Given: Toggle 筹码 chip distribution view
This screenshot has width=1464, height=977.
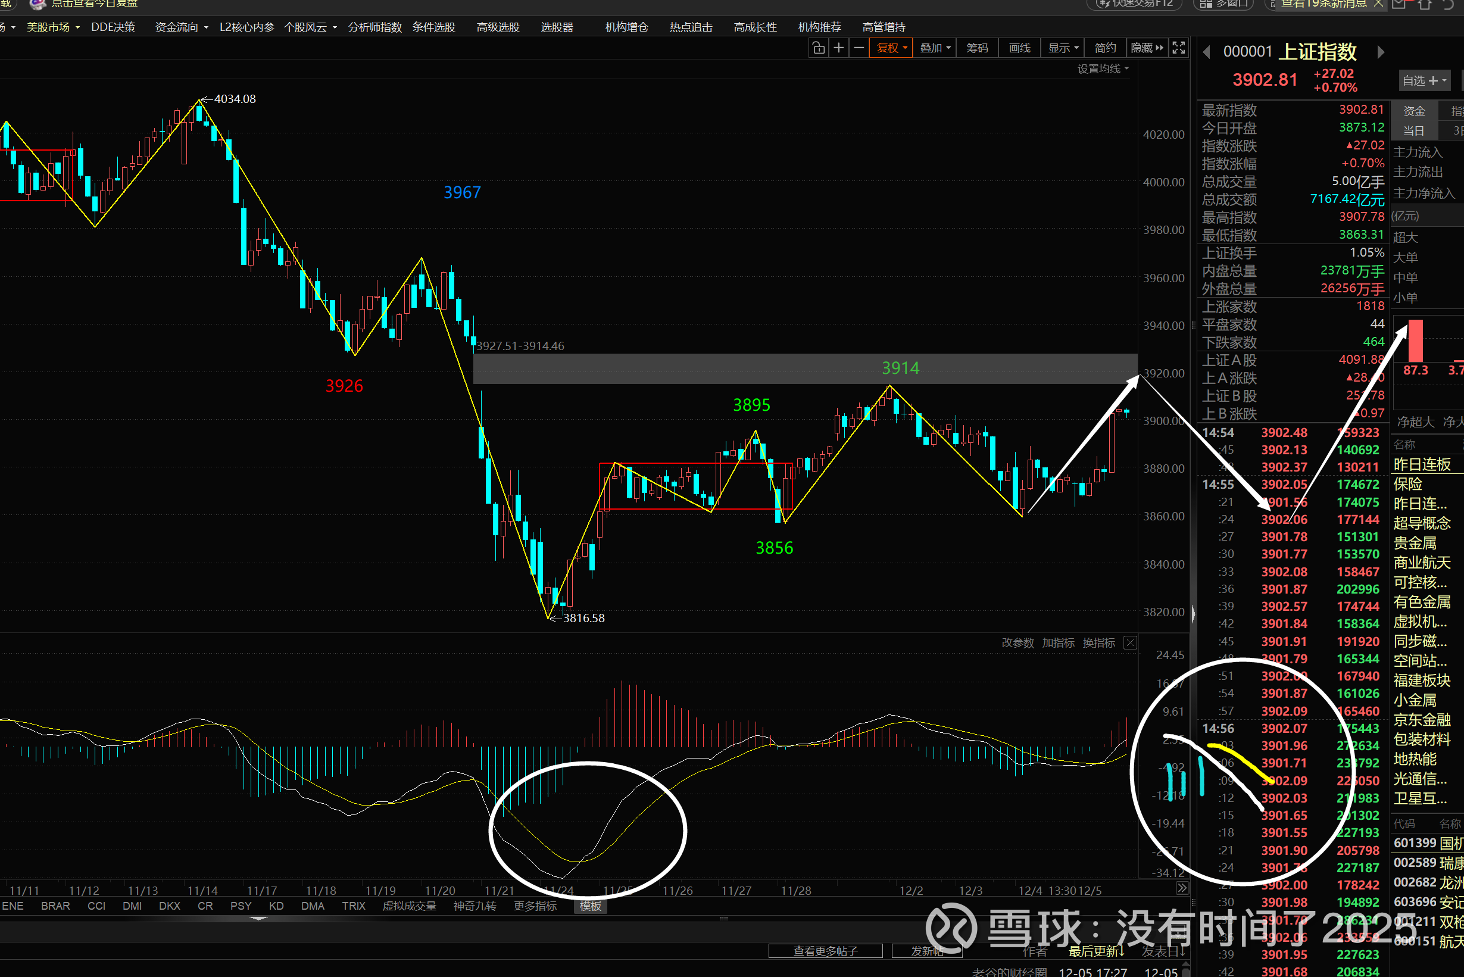Looking at the screenshot, I should [x=977, y=48].
